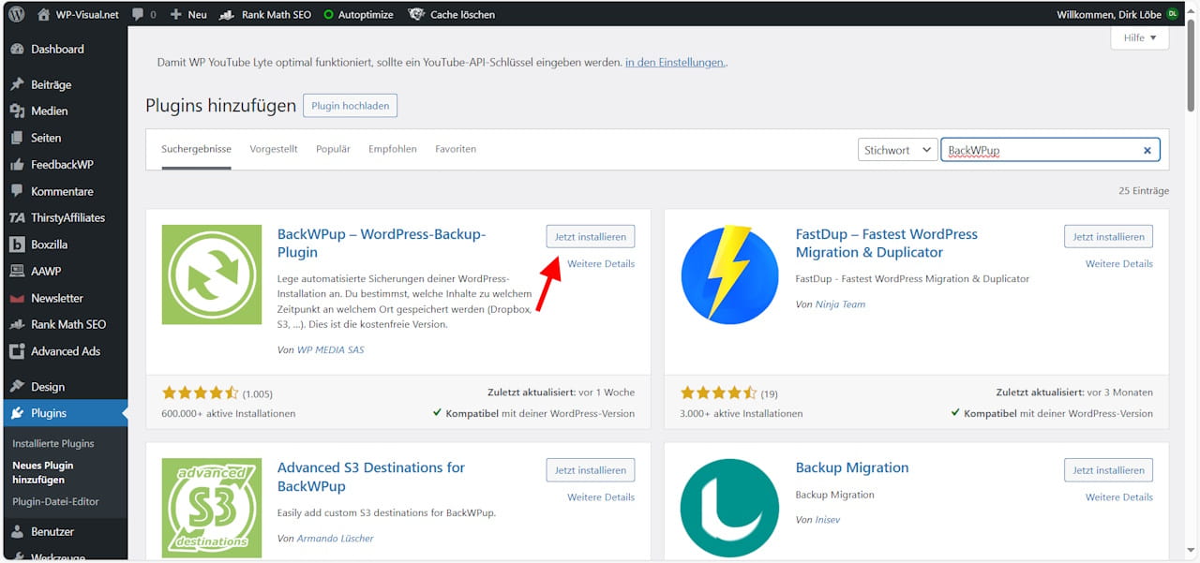Image resolution: width=1200 pixels, height=563 pixels.
Task: Switch to the Suchergebnisse tab
Action: click(x=196, y=149)
